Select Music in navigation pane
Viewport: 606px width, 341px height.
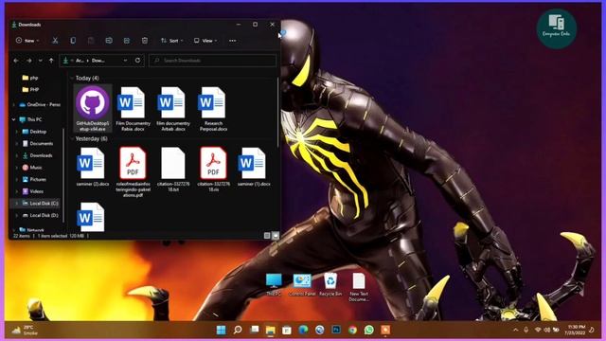32,168
